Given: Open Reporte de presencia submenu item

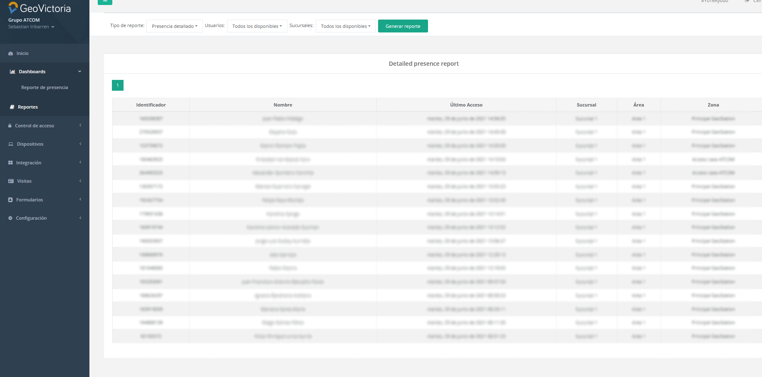Looking at the screenshot, I should pyautogui.click(x=45, y=88).
